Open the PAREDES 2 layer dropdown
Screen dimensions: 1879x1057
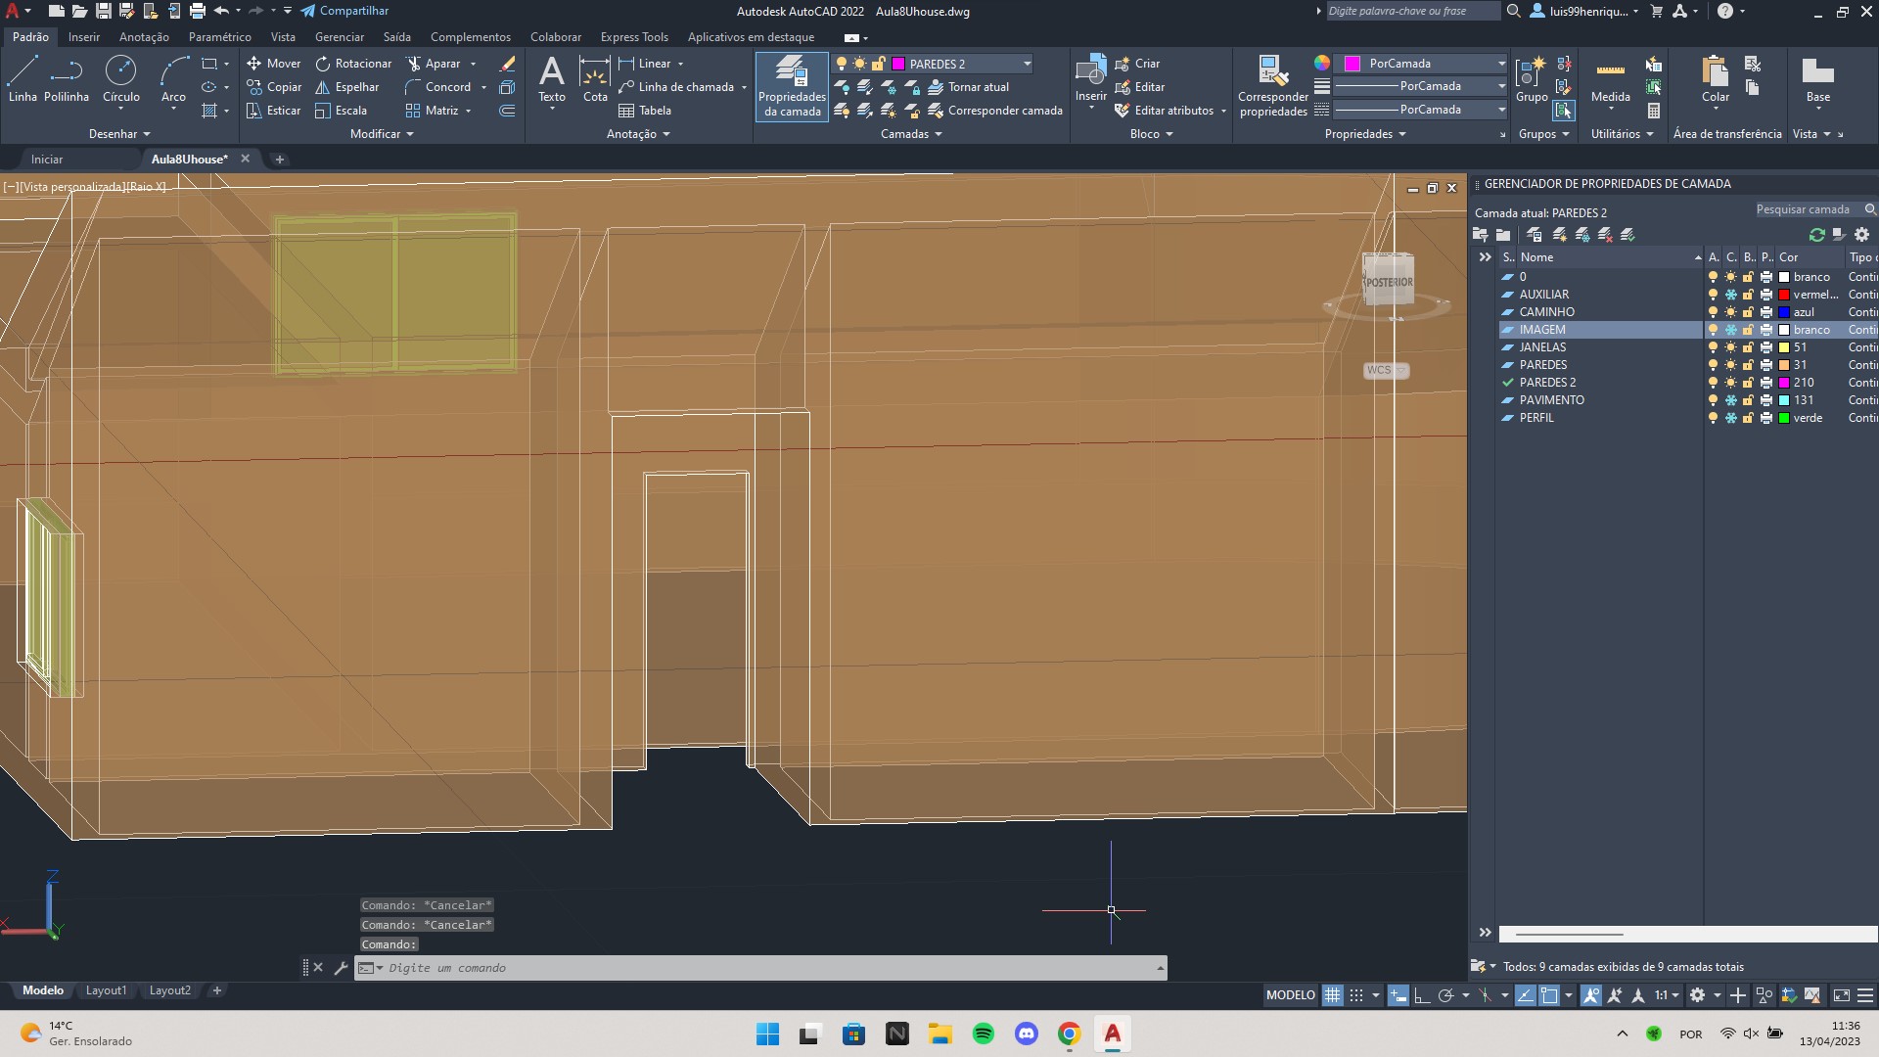tap(1027, 64)
